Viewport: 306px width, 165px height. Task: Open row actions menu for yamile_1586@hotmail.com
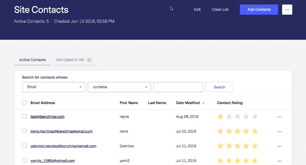279,161
